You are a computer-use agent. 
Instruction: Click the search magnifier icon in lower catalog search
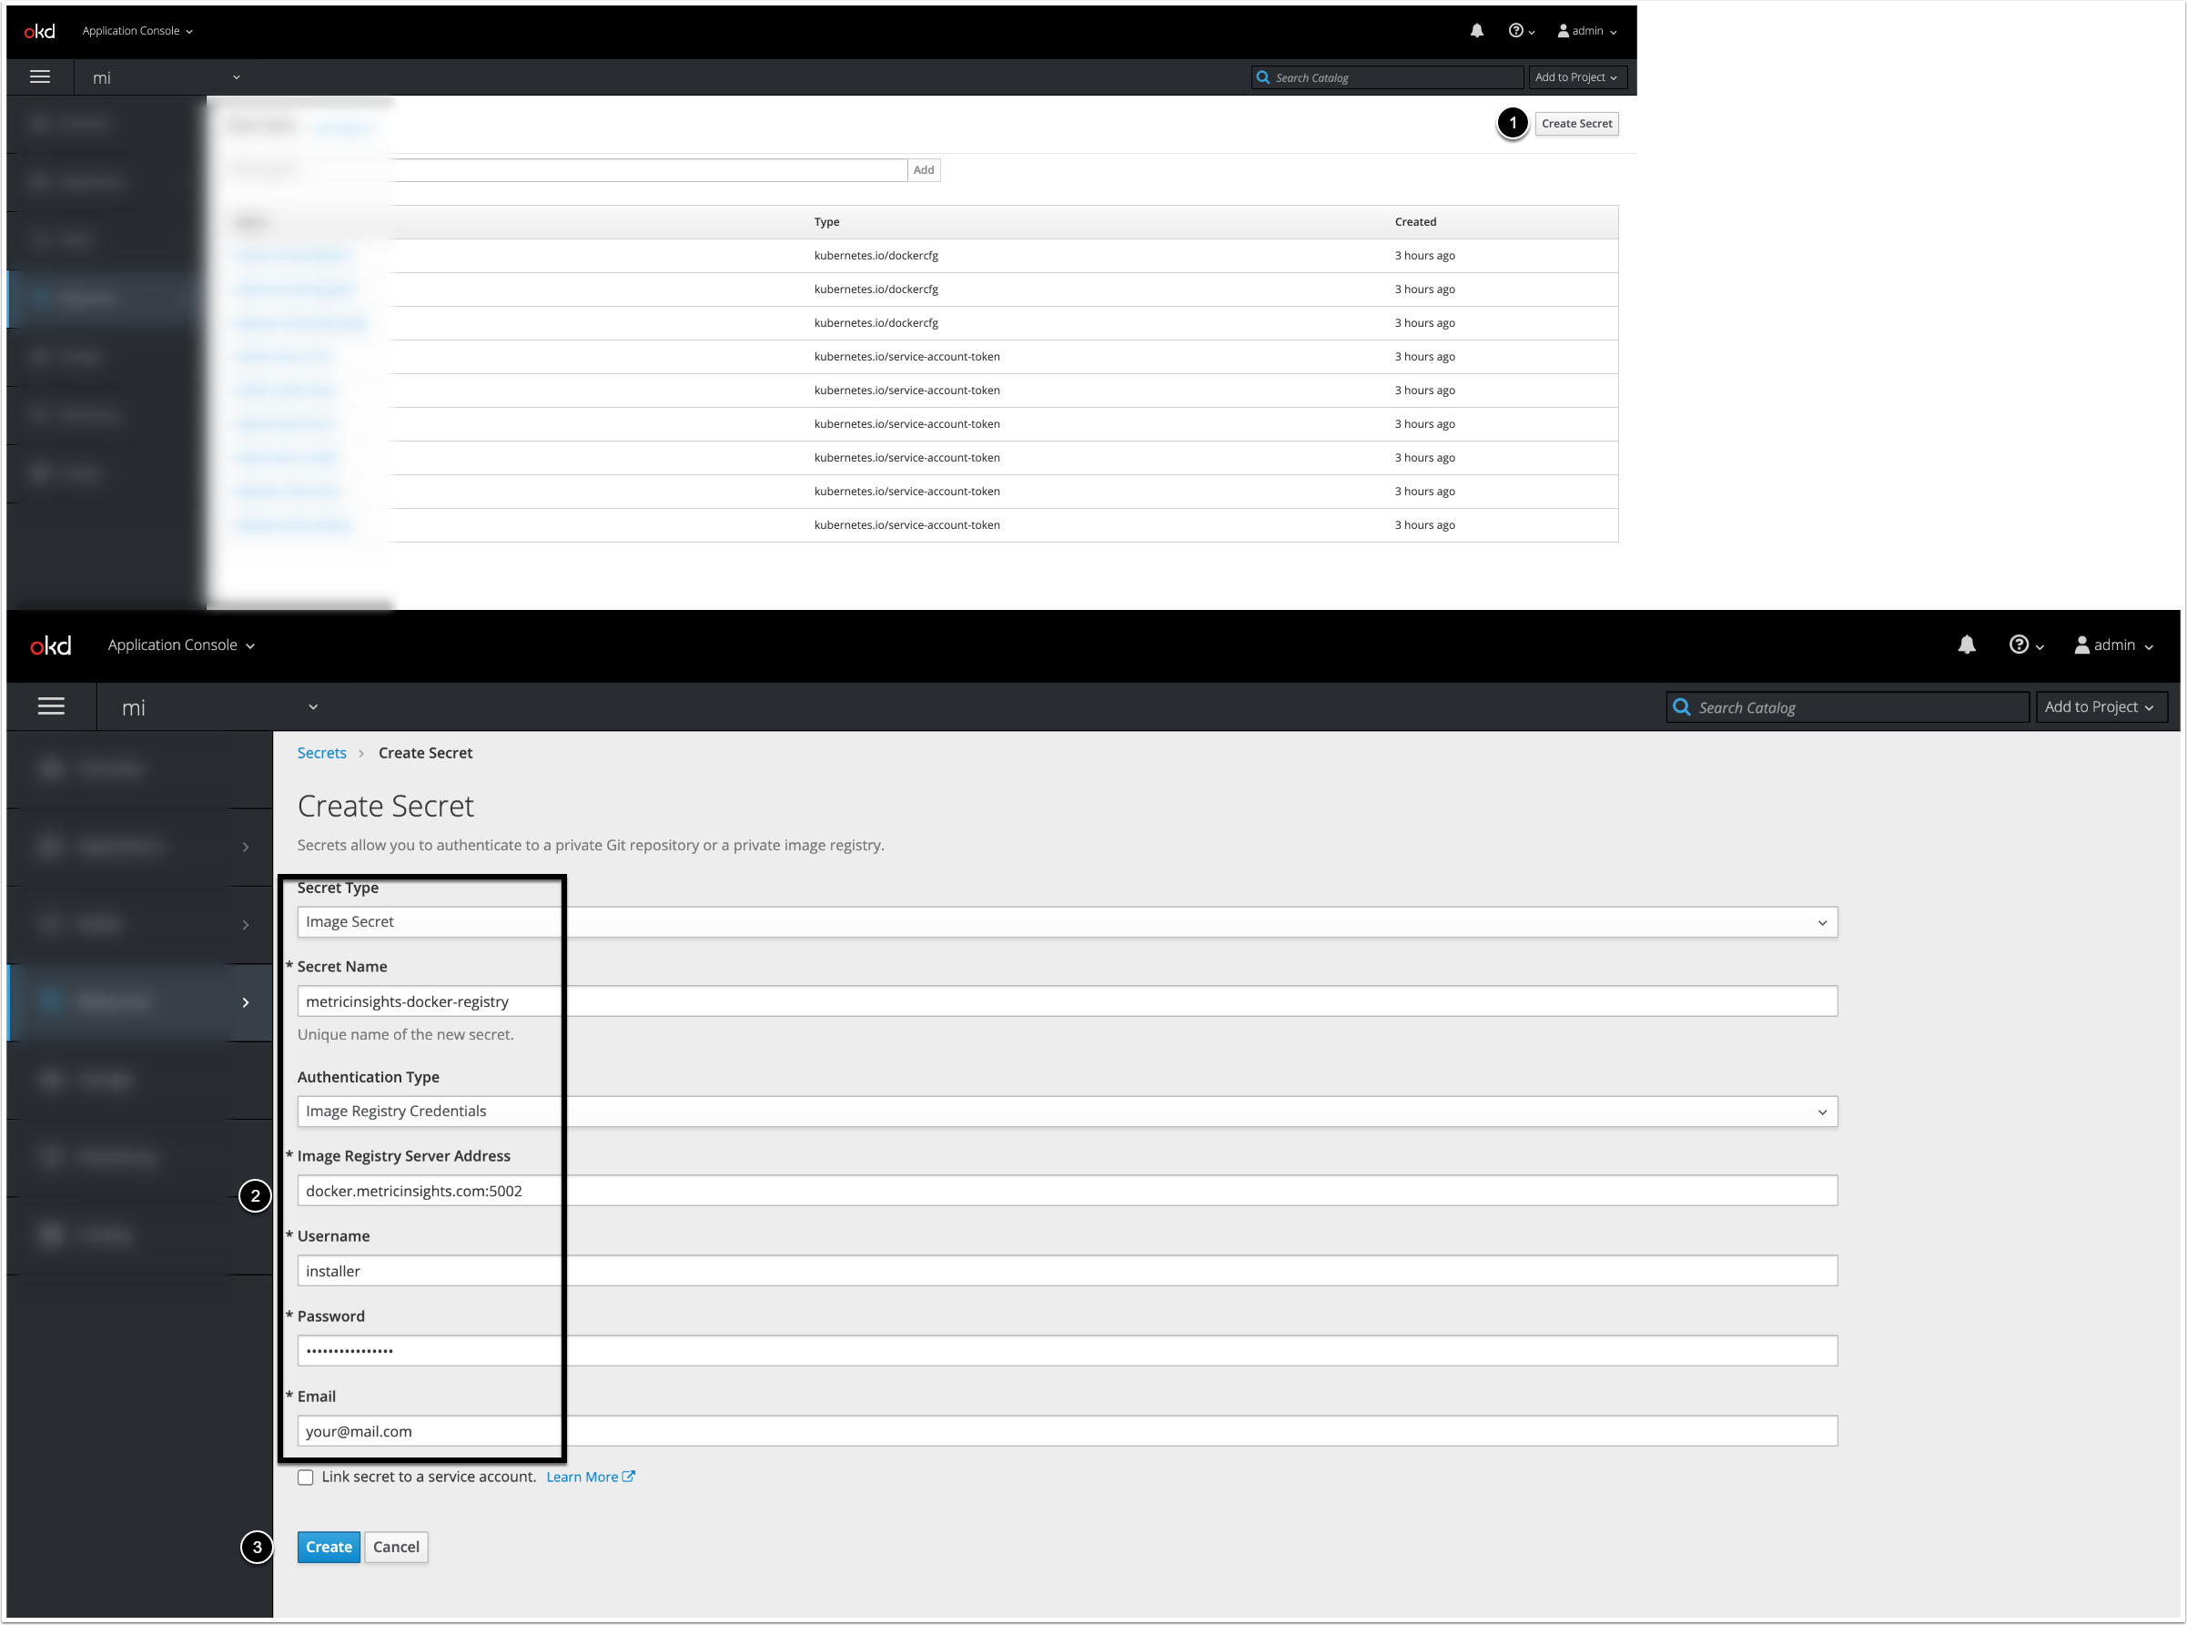click(1682, 707)
